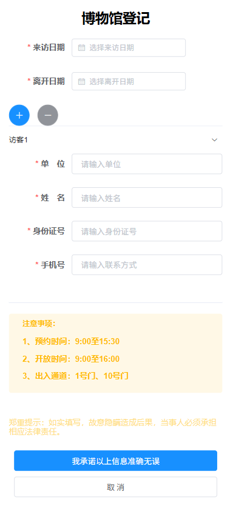The image size is (233, 506).
Task: Open the 选择来访日期 date picker
Action: click(x=129, y=48)
